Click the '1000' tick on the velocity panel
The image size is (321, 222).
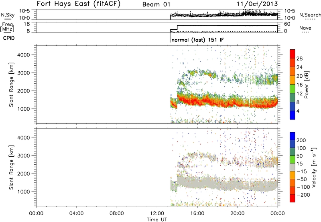point(24,192)
